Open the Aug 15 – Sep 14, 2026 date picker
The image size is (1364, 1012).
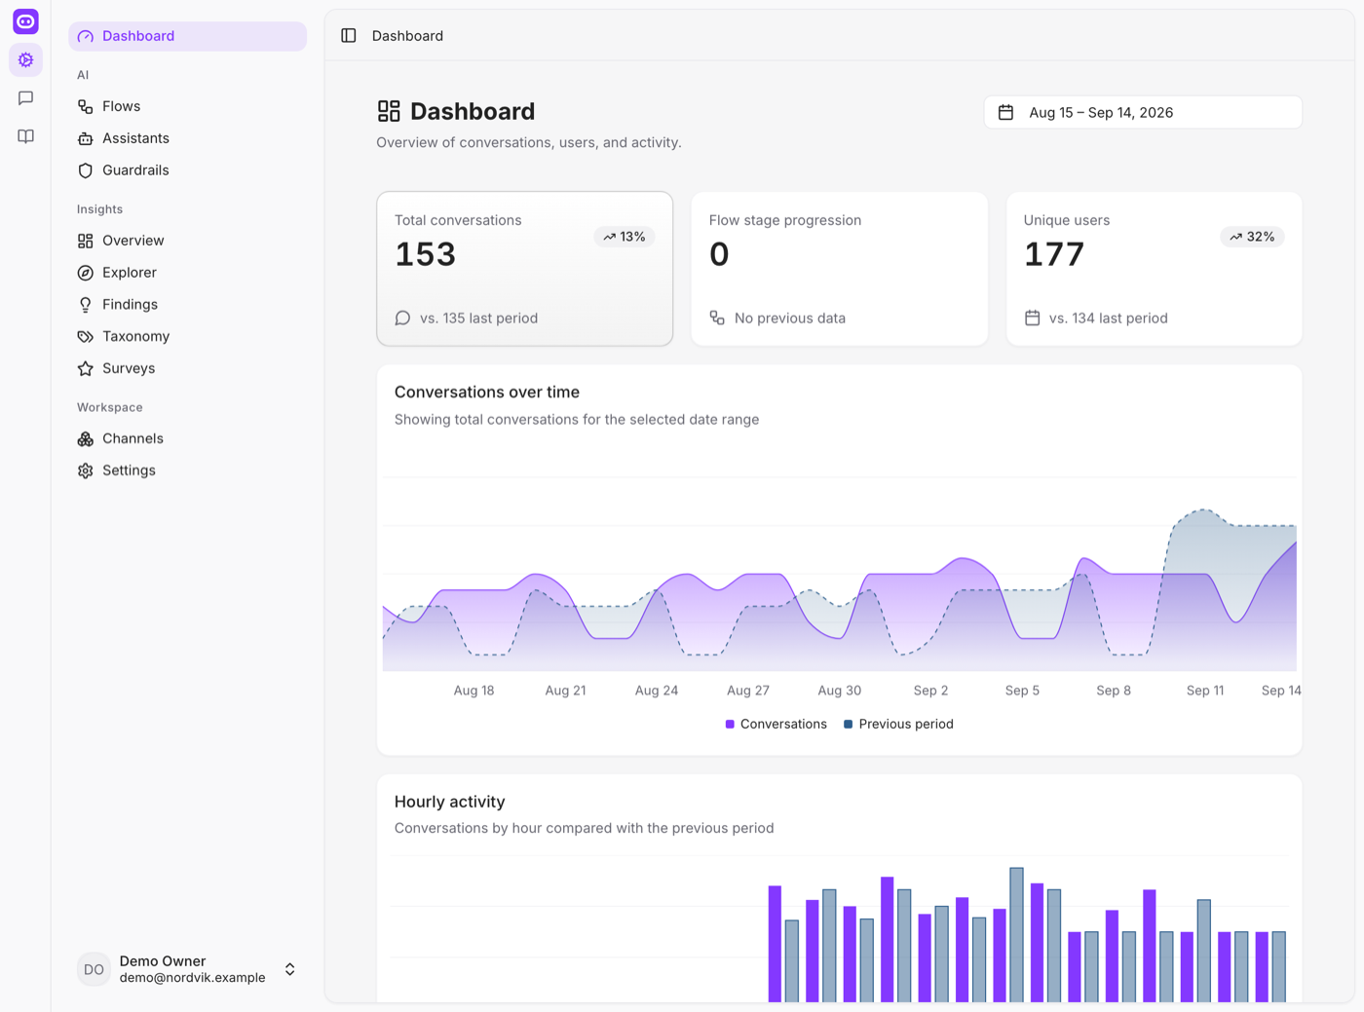(1143, 112)
